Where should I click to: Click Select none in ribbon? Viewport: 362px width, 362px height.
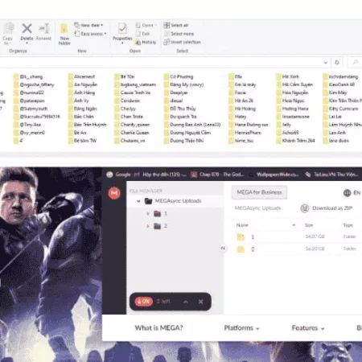[179, 34]
